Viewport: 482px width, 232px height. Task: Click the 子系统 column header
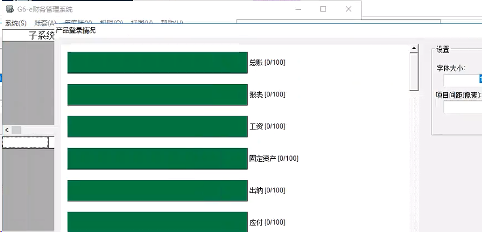(x=28, y=35)
